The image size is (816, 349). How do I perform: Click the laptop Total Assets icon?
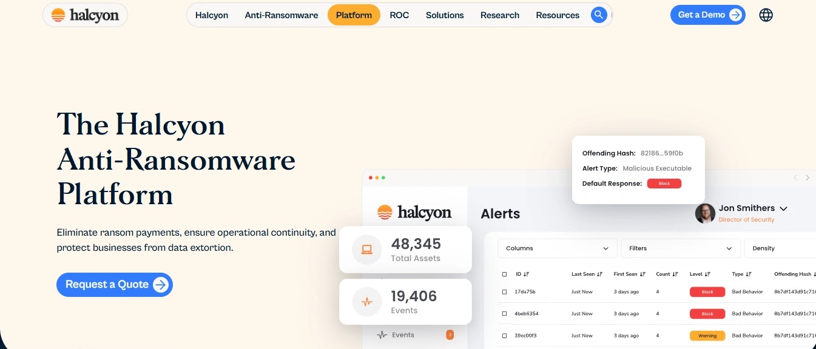(x=367, y=249)
